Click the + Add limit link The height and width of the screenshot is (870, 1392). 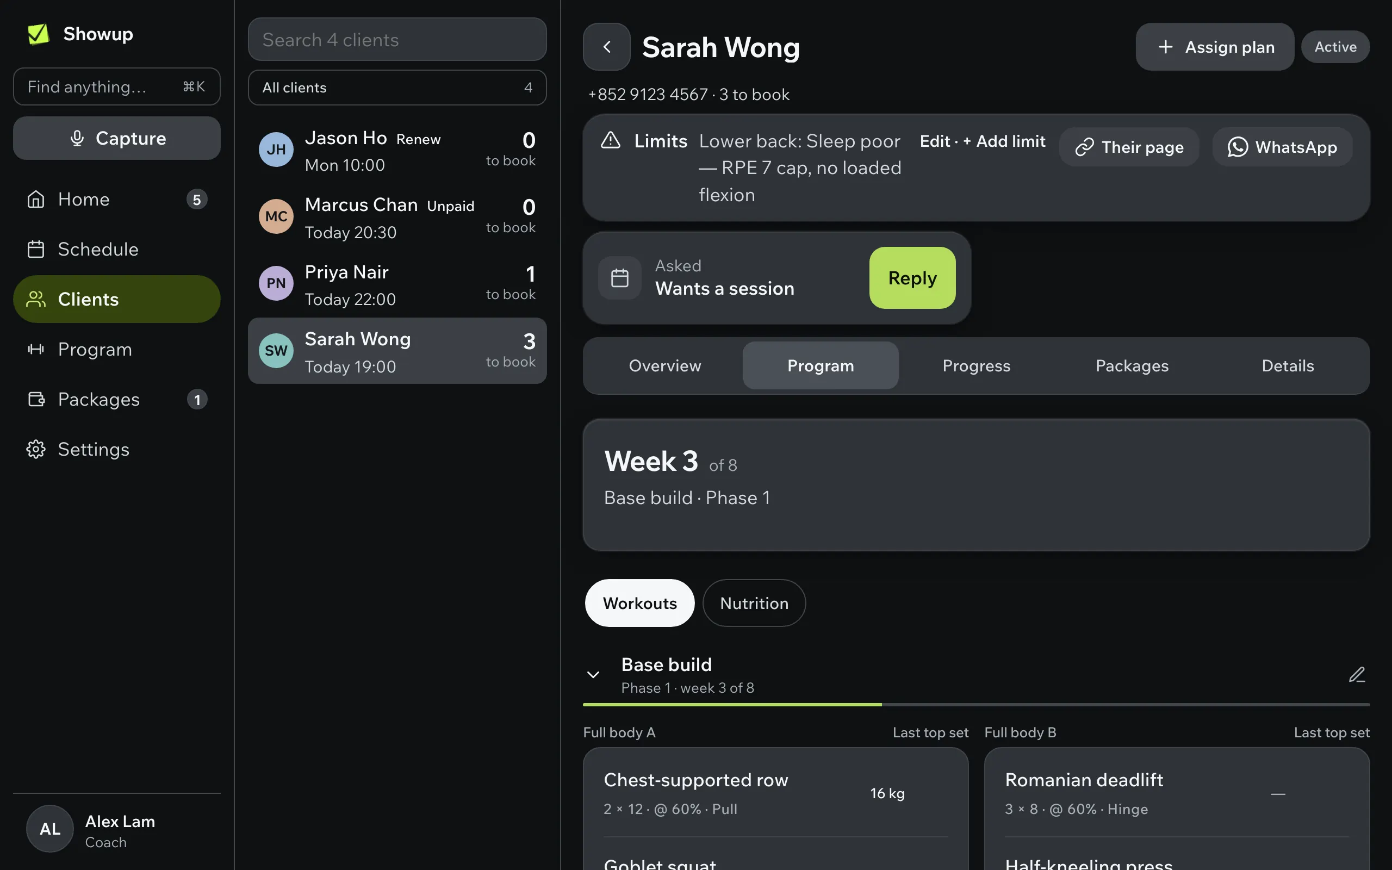click(1004, 141)
